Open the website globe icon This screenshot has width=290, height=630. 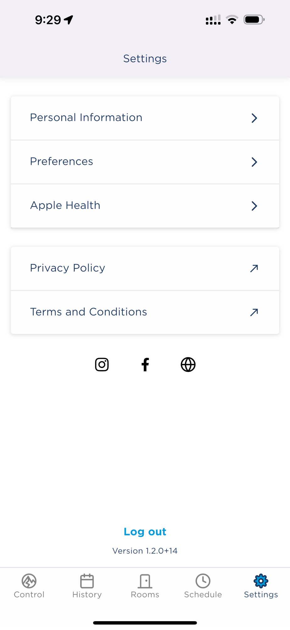click(188, 364)
